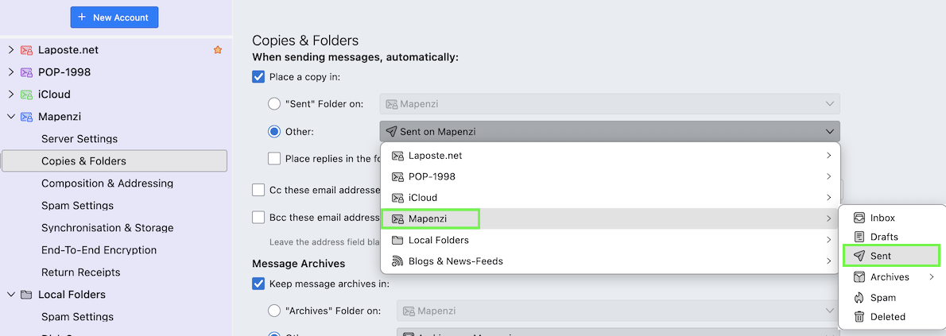Enable 'Cc these email addresses' checkbox
This screenshot has height=336, width=946.
tap(258, 190)
